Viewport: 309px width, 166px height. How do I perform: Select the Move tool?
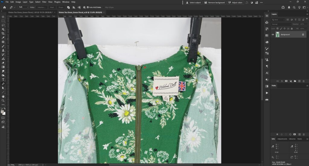3,17
